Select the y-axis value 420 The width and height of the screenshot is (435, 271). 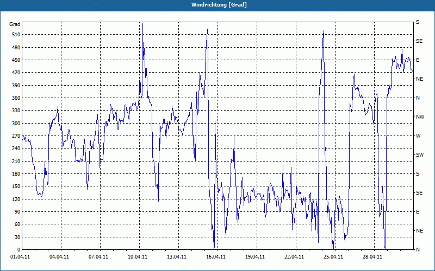coord(17,73)
